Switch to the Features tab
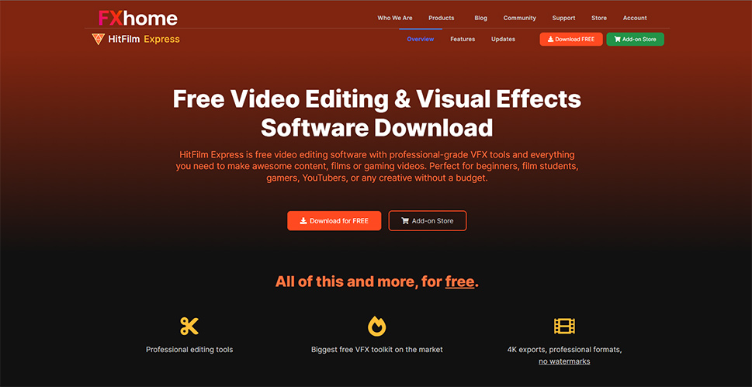752x387 pixels. pos(463,40)
